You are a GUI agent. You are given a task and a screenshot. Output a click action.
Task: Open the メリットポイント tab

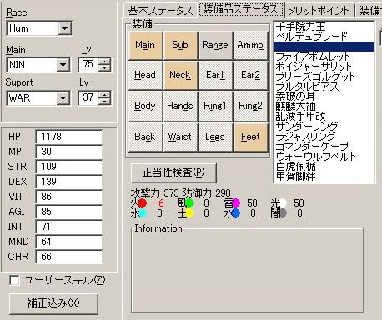tap(319, 11)
